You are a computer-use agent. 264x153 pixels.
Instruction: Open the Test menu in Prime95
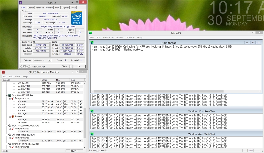pos(92,38)
